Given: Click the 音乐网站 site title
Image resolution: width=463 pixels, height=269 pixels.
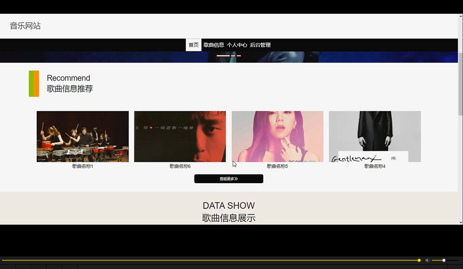Looking at the screenshot, I should [x=25, y=26].
